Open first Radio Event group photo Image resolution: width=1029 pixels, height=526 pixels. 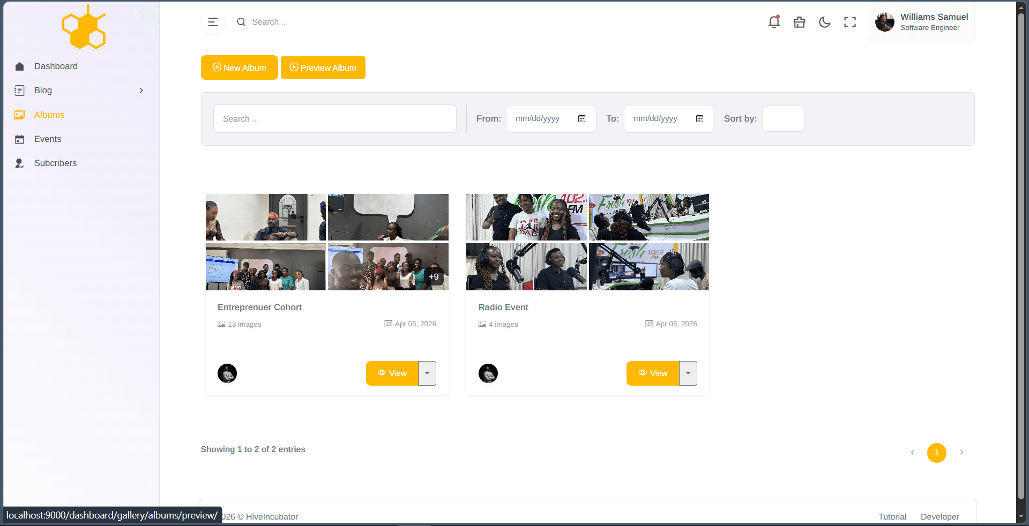526,217
